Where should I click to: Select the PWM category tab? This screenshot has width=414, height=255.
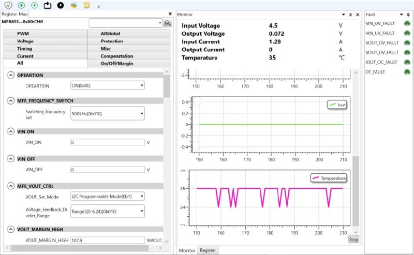click(x=45, y=34)
